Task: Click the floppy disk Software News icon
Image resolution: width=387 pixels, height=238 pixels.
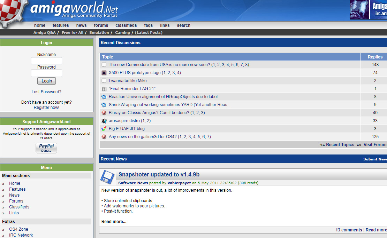Action: click(x=108, y=176)
